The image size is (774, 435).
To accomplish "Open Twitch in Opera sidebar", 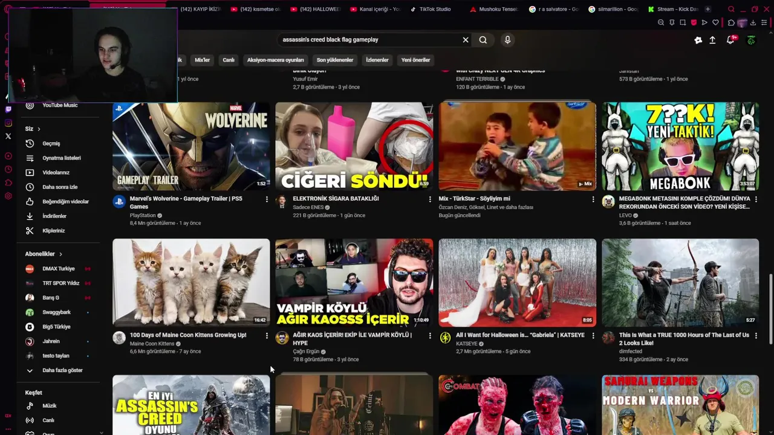I will coord(8,109).
